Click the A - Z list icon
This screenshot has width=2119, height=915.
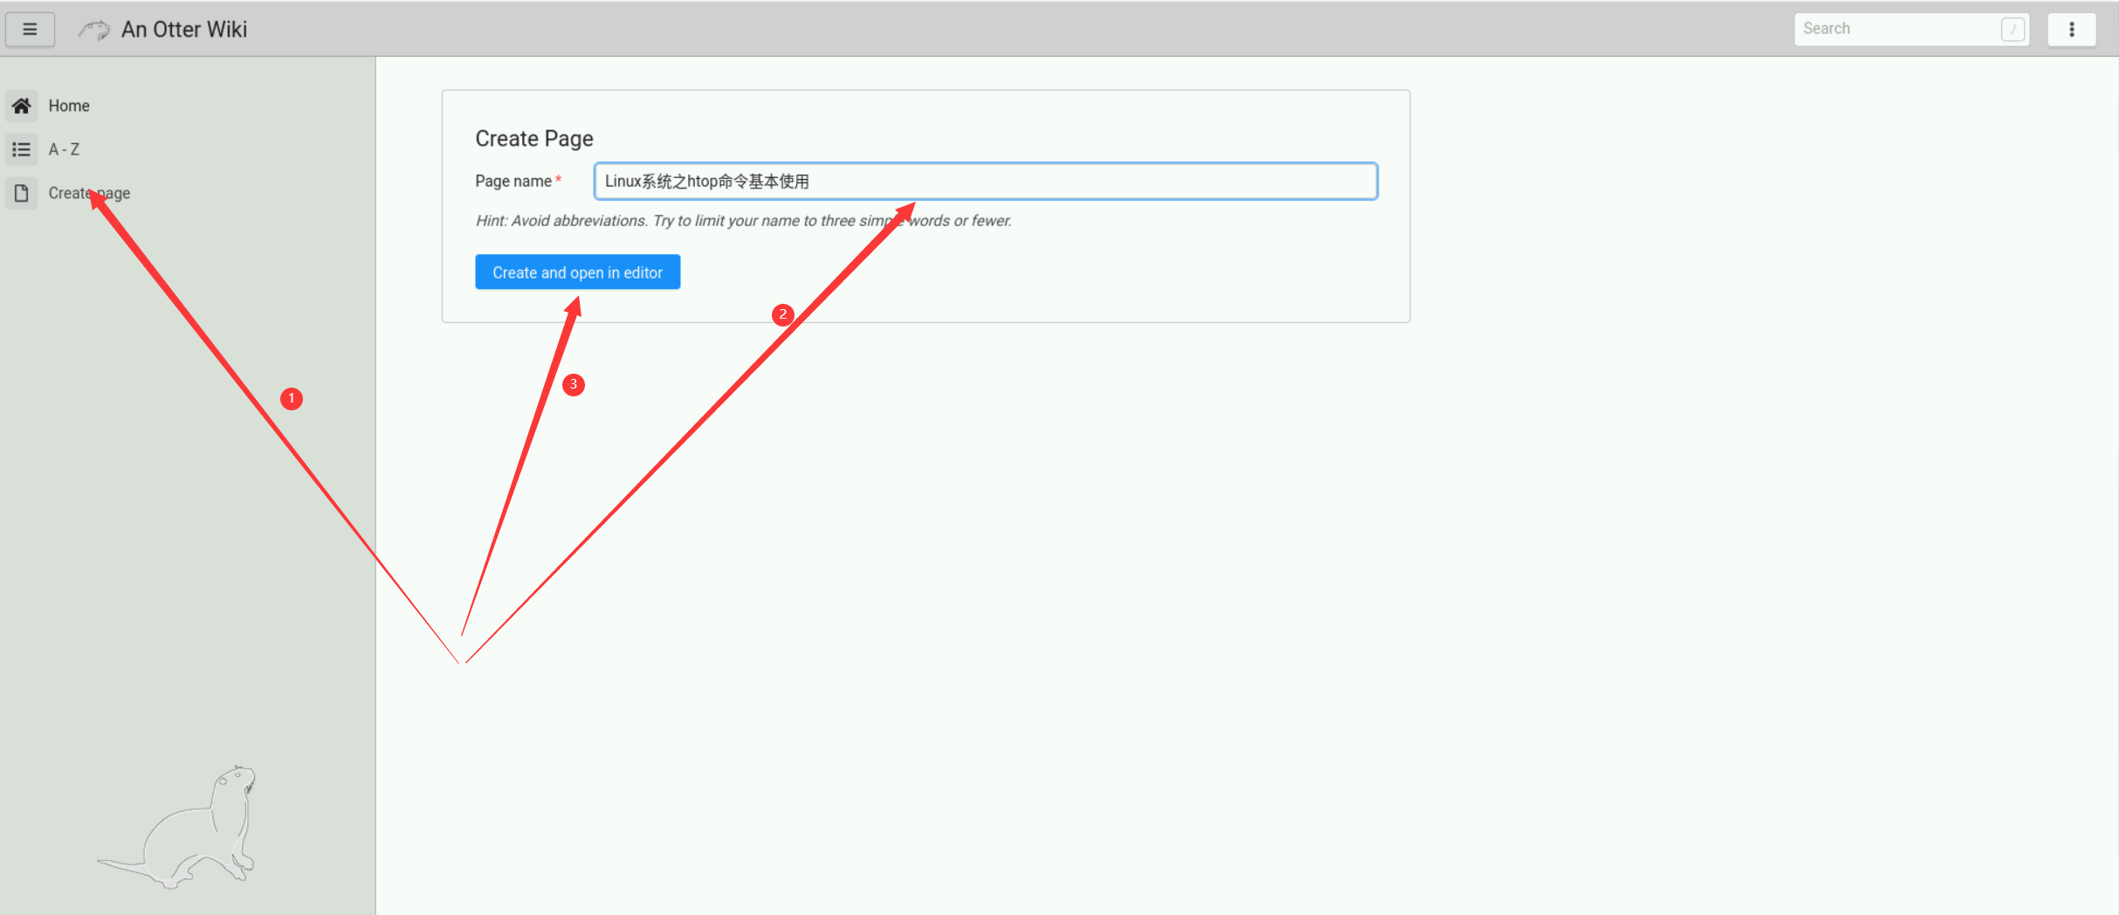click(x=22, y=149)
